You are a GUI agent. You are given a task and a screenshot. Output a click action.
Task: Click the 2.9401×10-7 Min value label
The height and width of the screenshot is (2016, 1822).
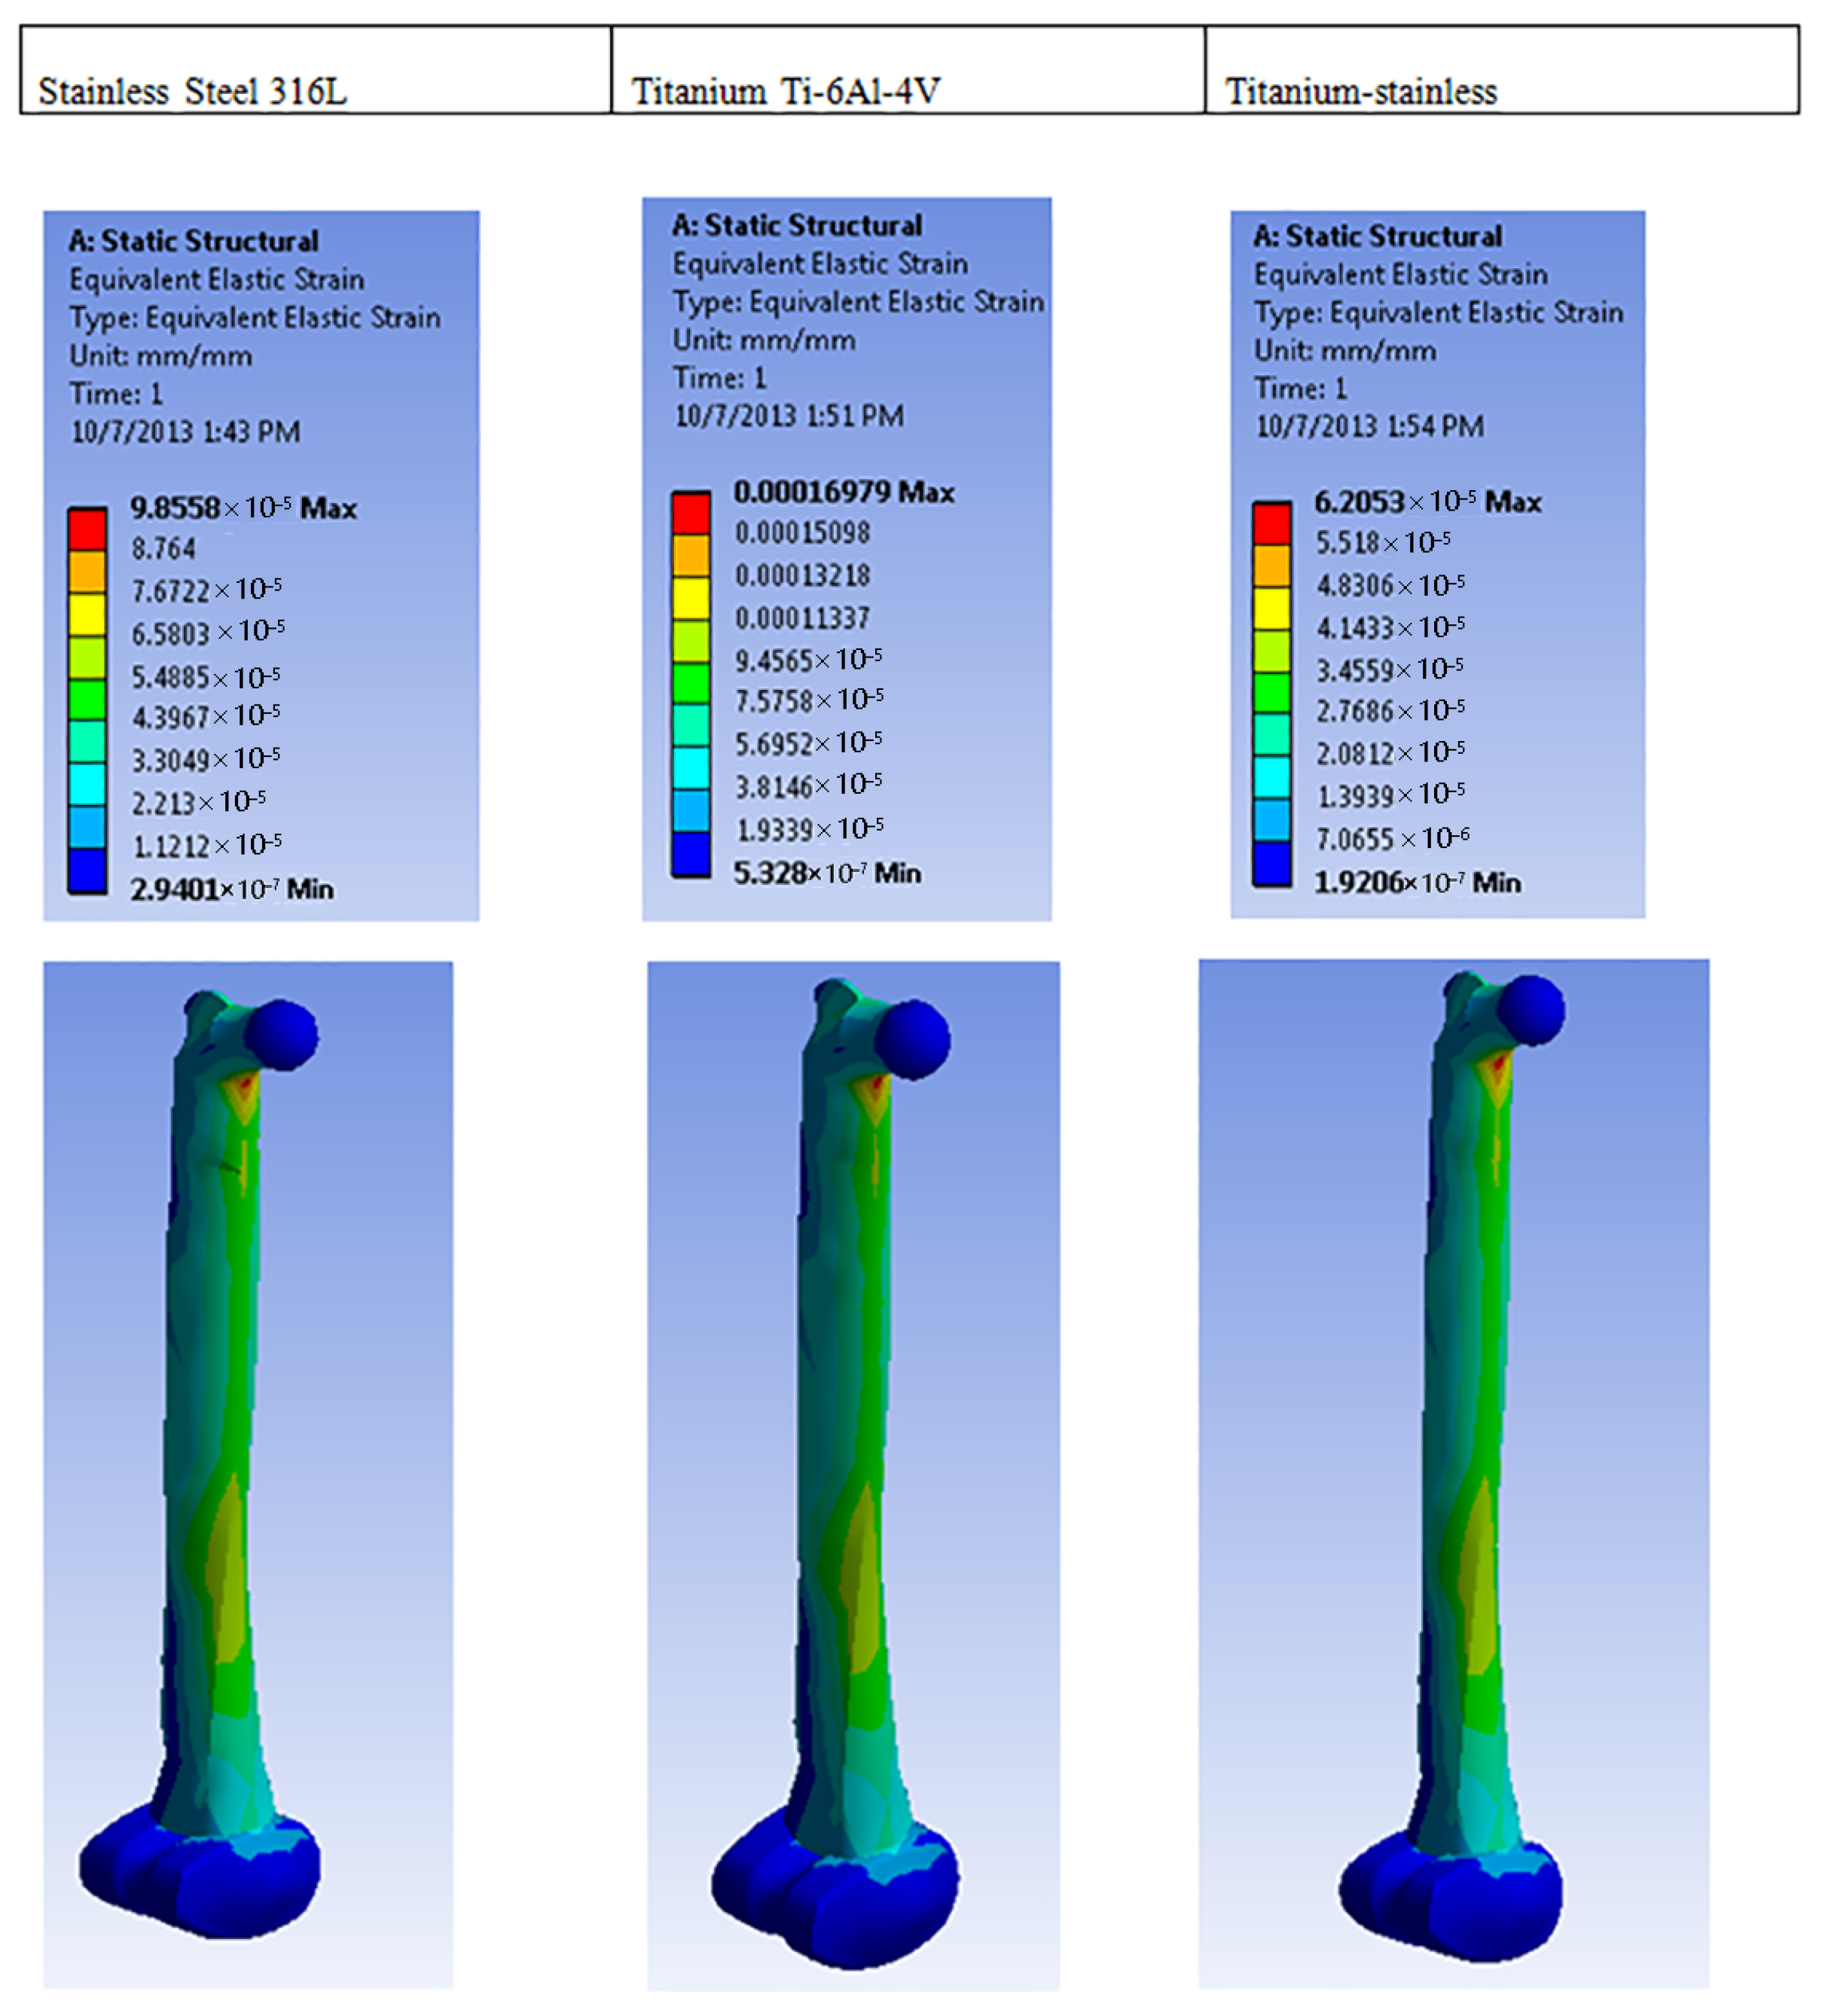(231, 889)
